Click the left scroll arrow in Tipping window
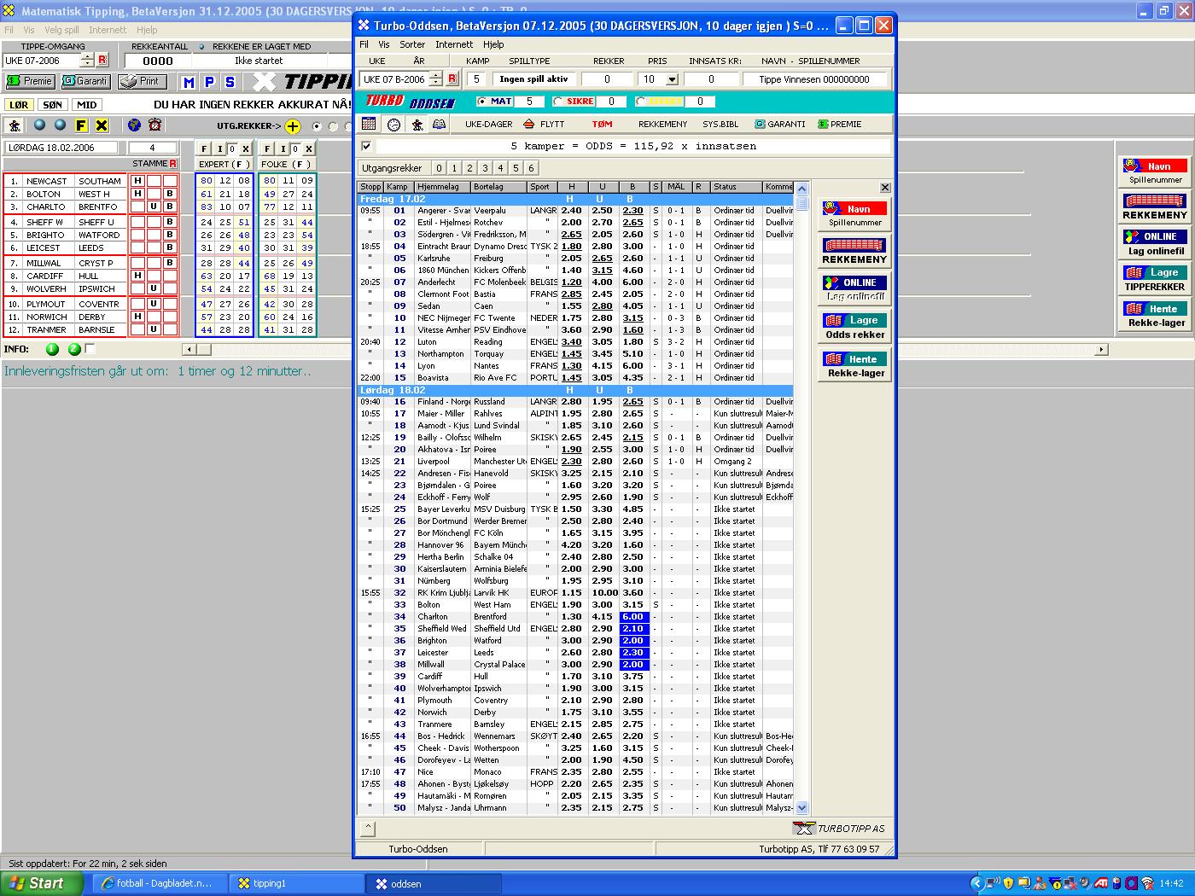 [x=189, y=349]
